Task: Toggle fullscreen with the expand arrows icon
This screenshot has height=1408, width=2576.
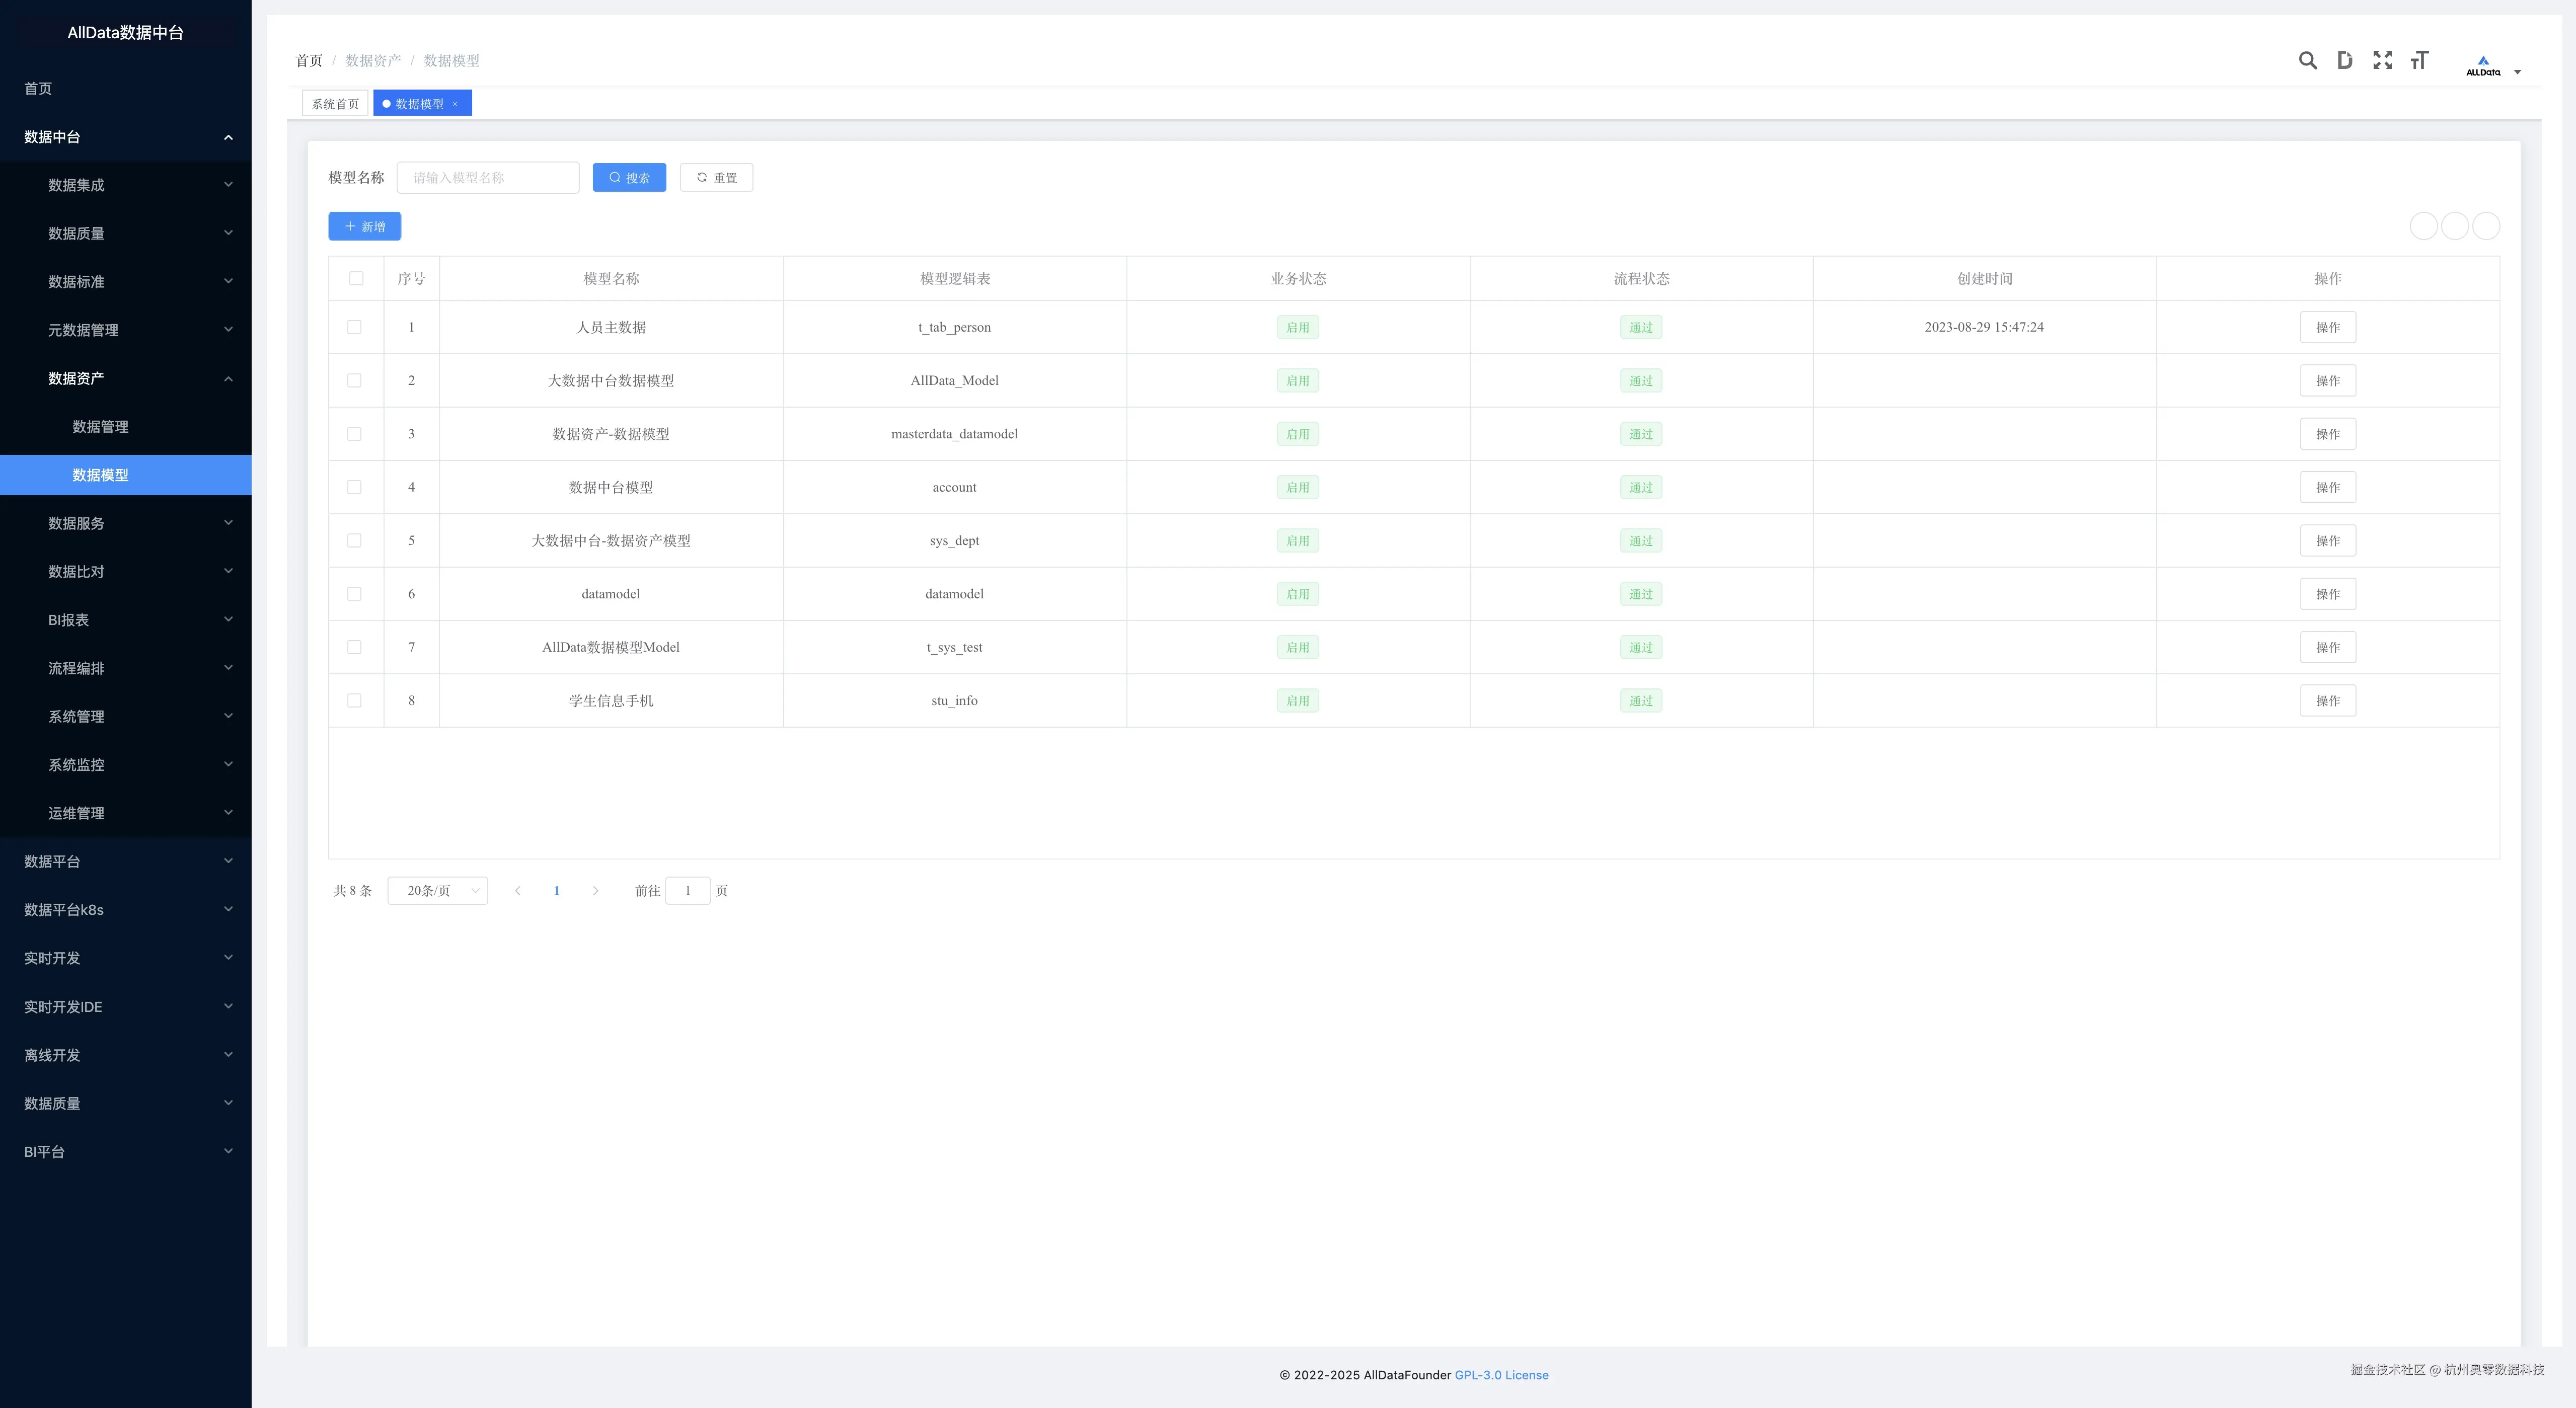Action: pos(2382,61)
